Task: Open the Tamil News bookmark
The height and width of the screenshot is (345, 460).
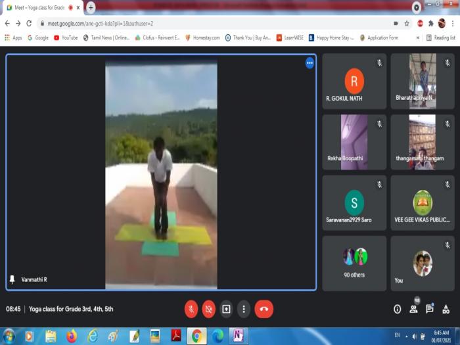Action: (106, 37)
